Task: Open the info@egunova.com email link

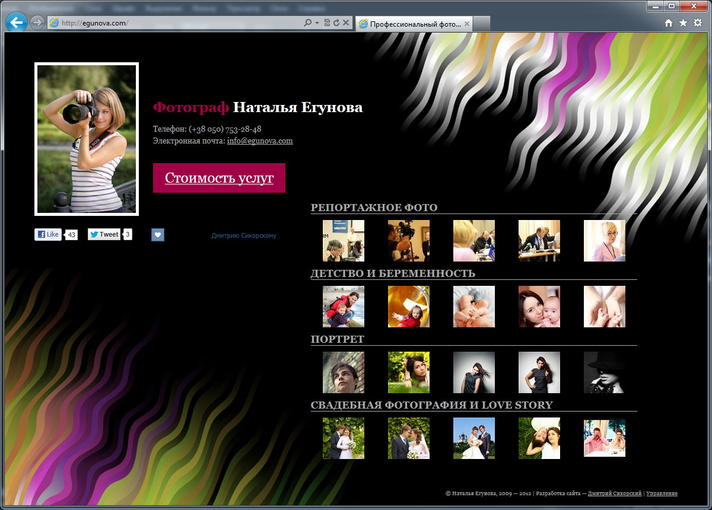Action: [x=260, y=141]
